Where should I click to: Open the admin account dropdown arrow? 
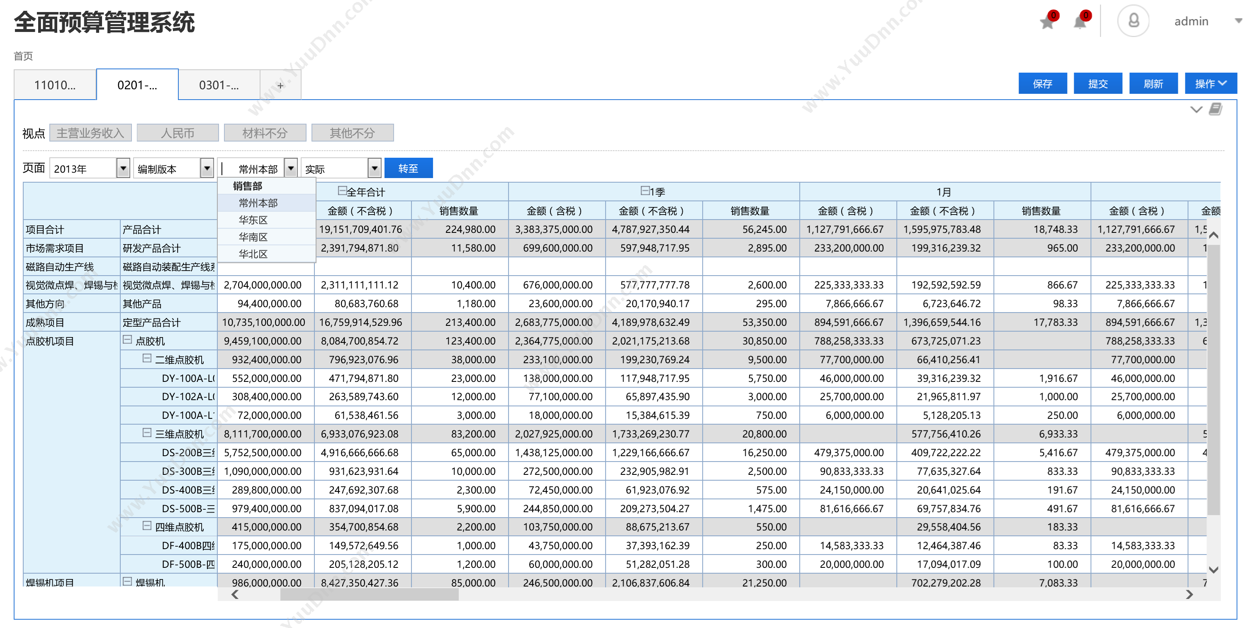click(x=1238, y=21)
